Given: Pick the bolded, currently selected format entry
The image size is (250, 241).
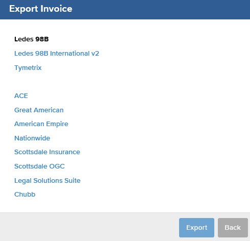Looking at the screenshot, I should click(x=32, y=39).
